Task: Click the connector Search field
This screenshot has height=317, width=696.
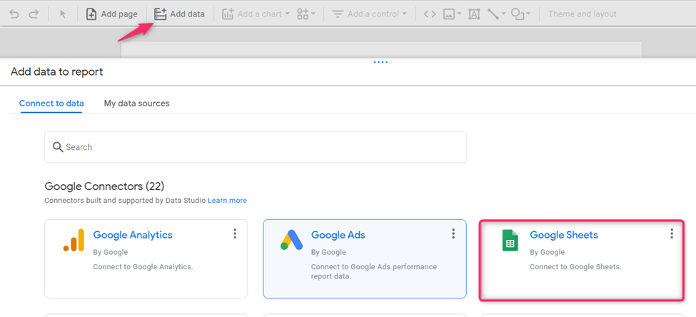Action: pyautogui.click(x=256, y=147)
